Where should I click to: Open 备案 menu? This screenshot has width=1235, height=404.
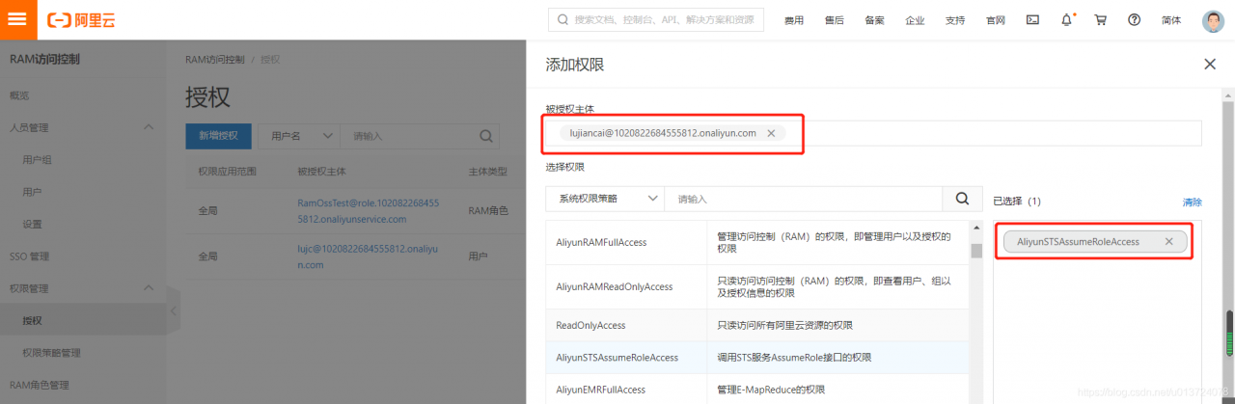[874, 20]
